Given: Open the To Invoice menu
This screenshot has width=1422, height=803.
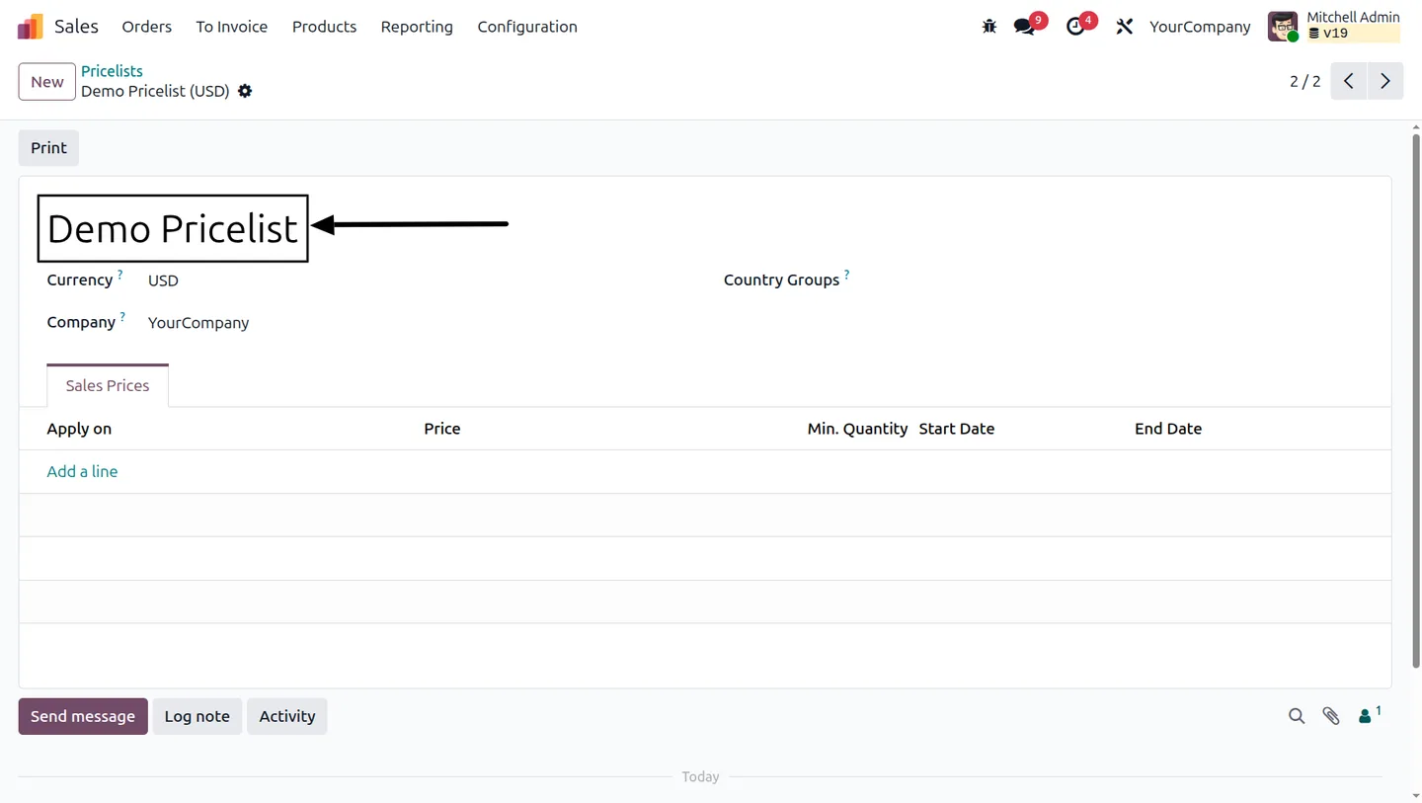Looking at the screenshot, I should pyautogui.click(x=231, y=27).
